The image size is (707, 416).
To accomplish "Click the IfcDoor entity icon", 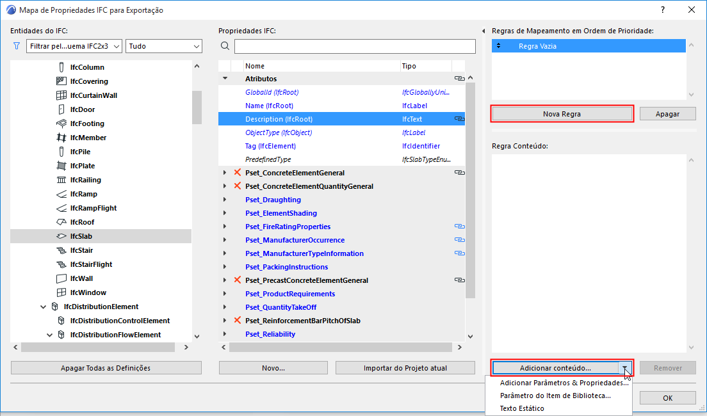I will pos(61,109).
